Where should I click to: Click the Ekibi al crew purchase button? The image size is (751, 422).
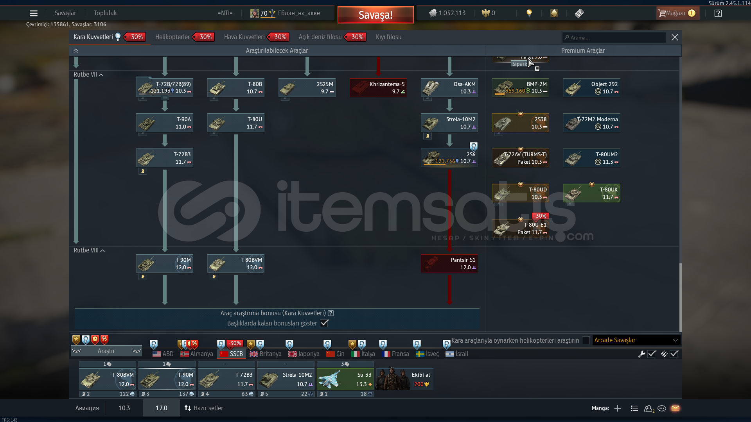point(404,379)
